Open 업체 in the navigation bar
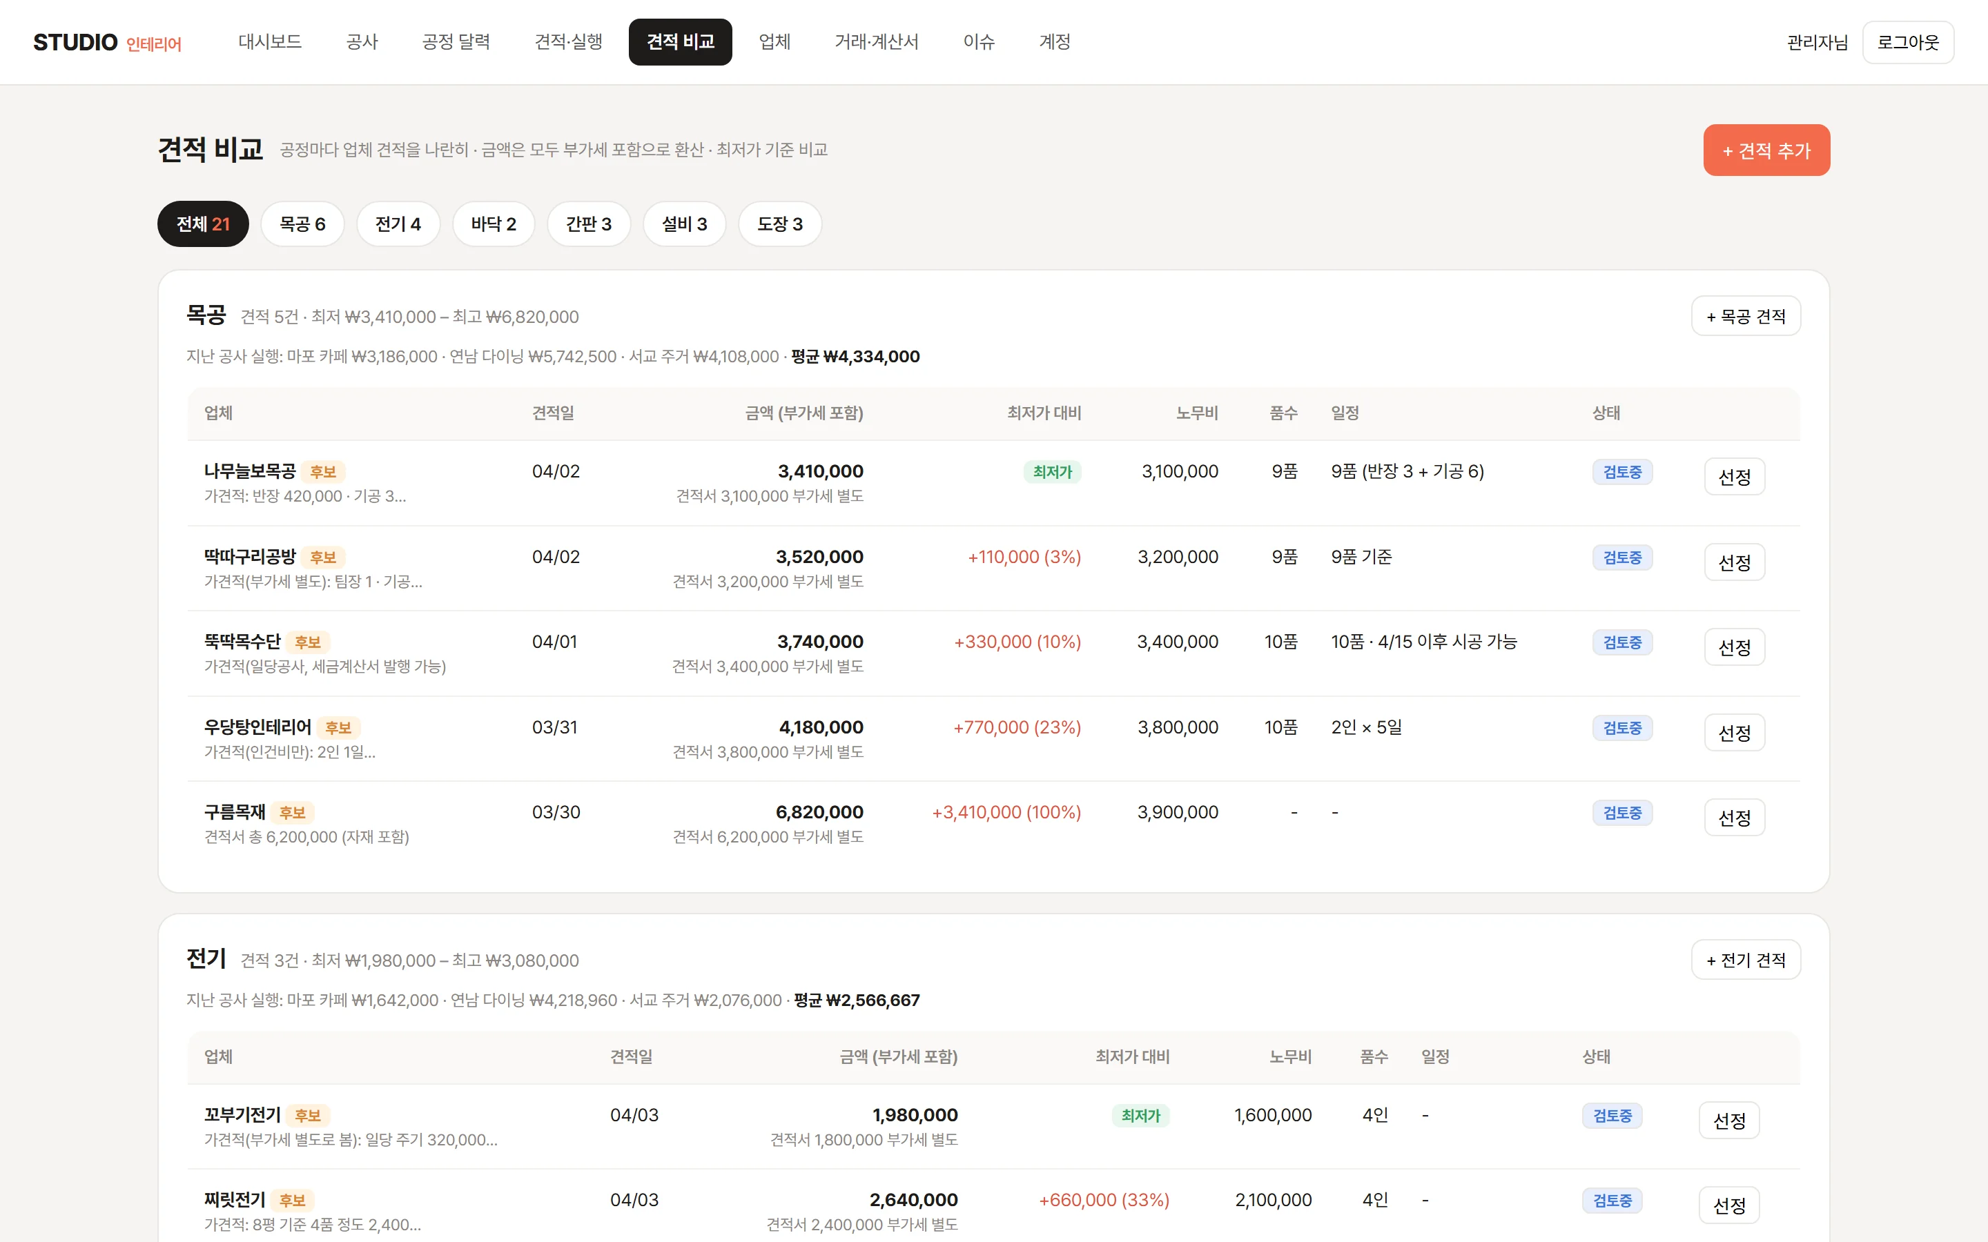The image size is (1988, 1242). 774,42
